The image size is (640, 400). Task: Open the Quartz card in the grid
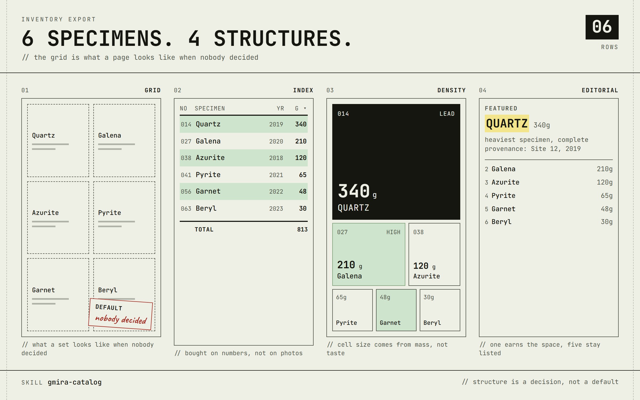click(58, 141)
